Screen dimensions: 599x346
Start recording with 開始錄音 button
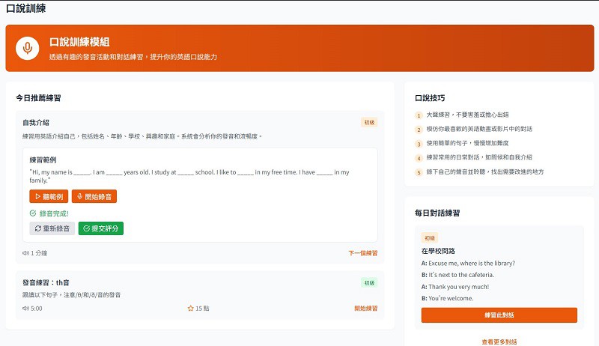pos(94,197)
